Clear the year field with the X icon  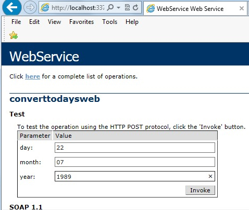pyautogui.click(x=210, y=176)
